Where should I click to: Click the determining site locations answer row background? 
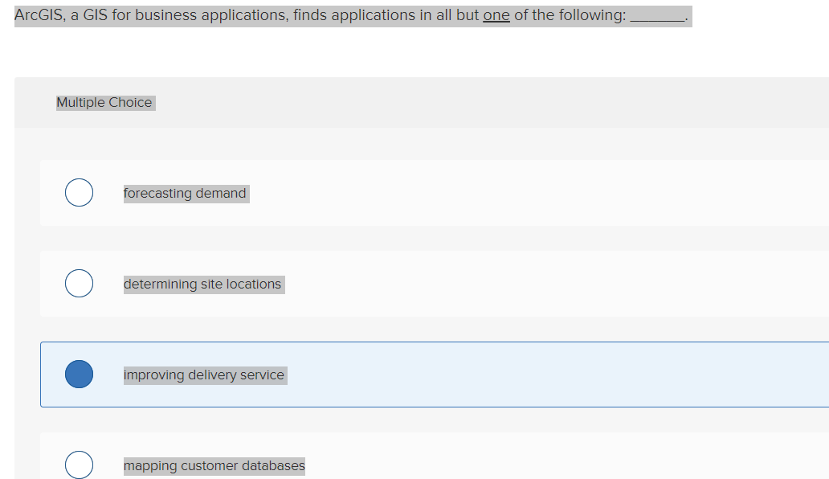coord(482,284)
